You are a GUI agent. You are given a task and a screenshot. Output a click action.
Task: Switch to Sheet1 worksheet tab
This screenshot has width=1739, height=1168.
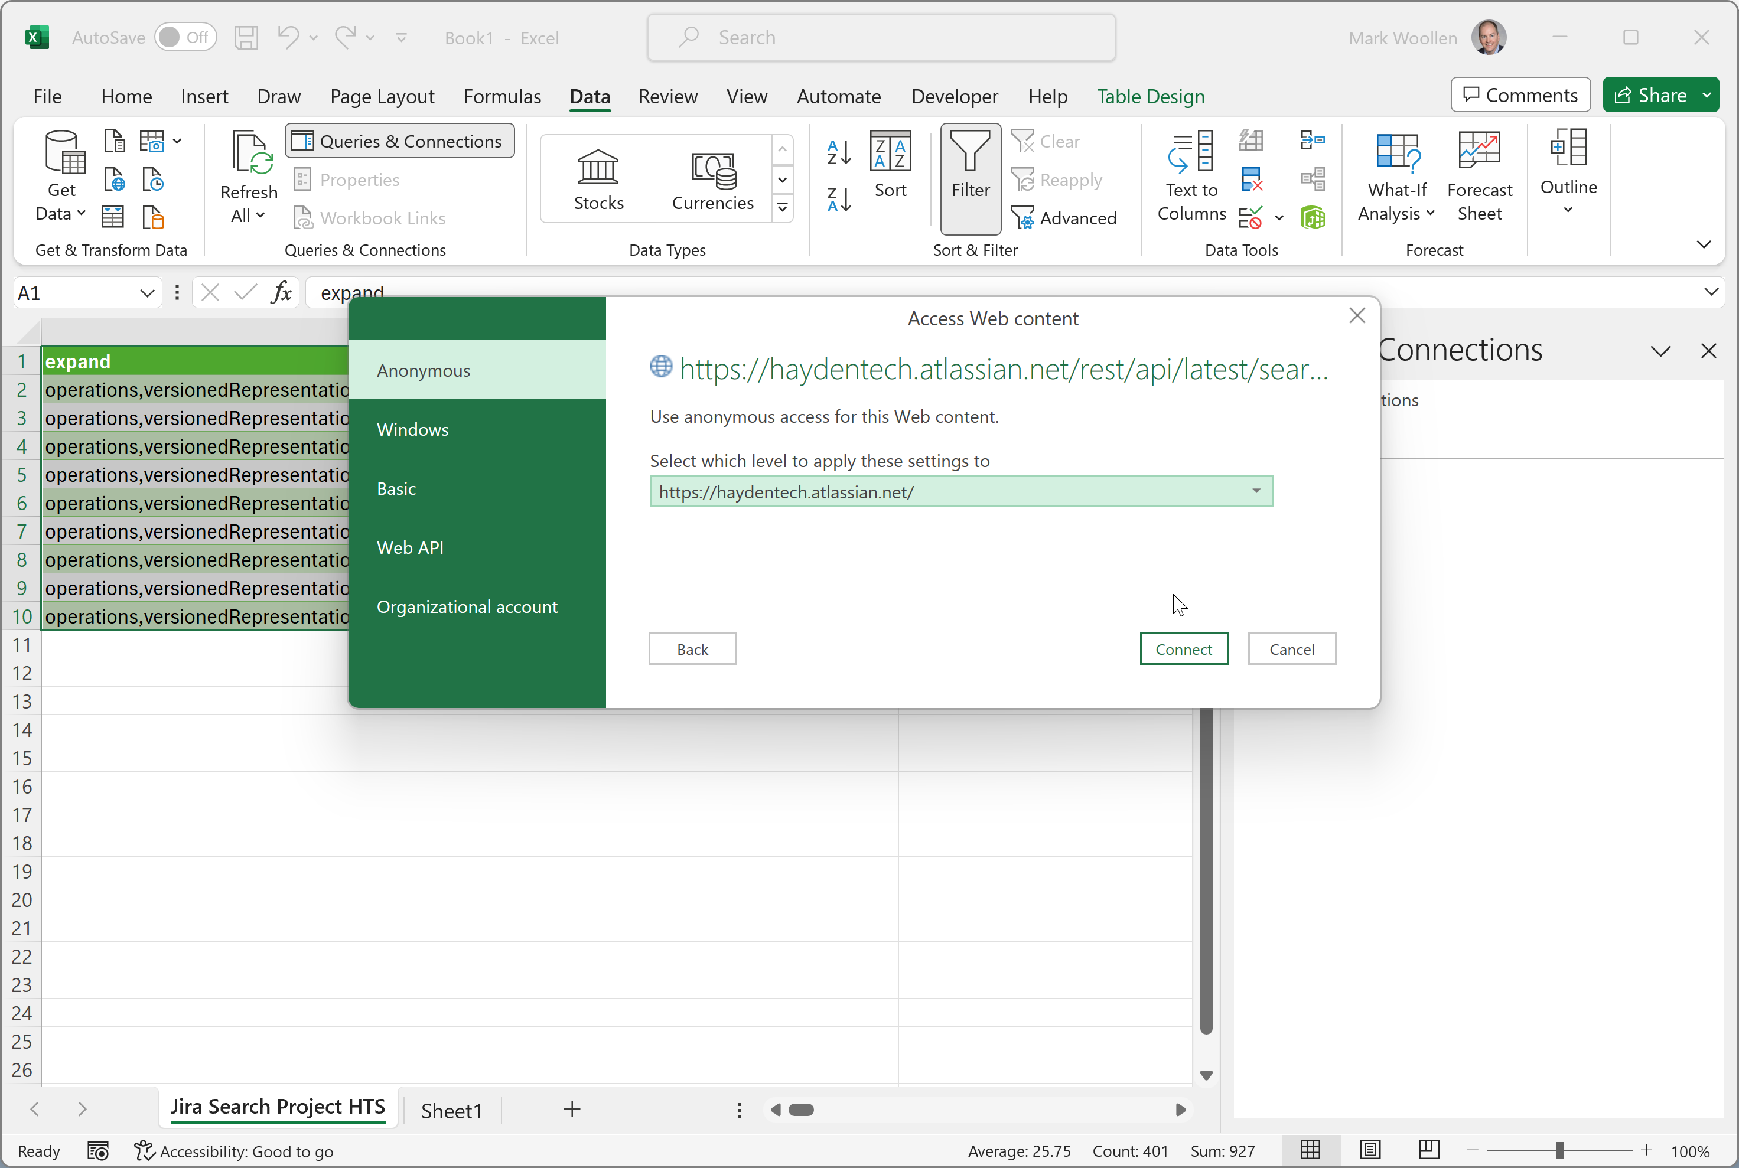coord(451,1110)
